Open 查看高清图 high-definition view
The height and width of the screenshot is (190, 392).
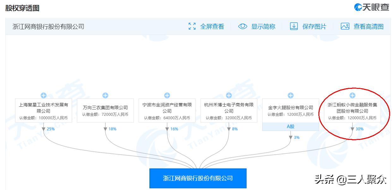368,26
